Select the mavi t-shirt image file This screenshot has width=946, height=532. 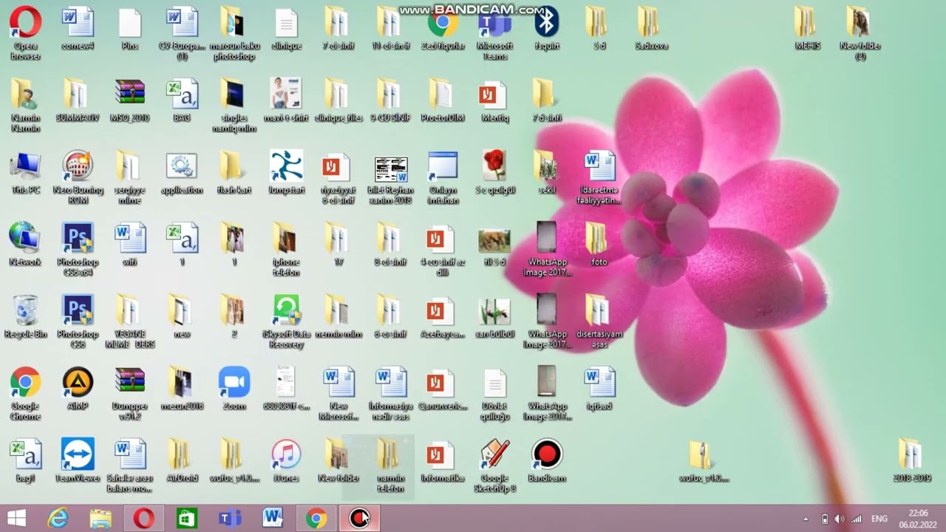pyautogui.click(x=286, y=100)
